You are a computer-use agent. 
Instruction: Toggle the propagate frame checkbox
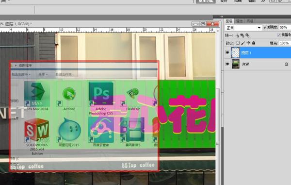click(x=279, y=35)
